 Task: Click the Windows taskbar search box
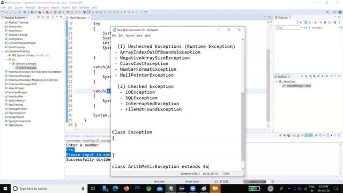pyautogui.click(x=49, y=188)
